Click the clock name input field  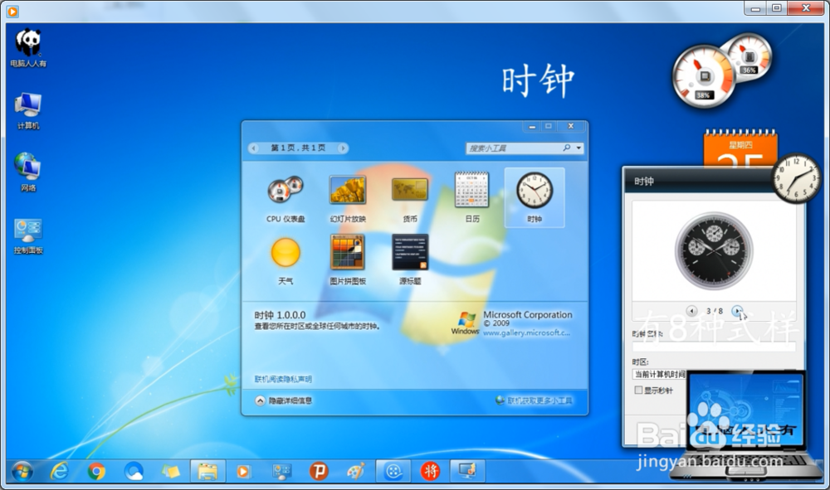coord(714,347)
